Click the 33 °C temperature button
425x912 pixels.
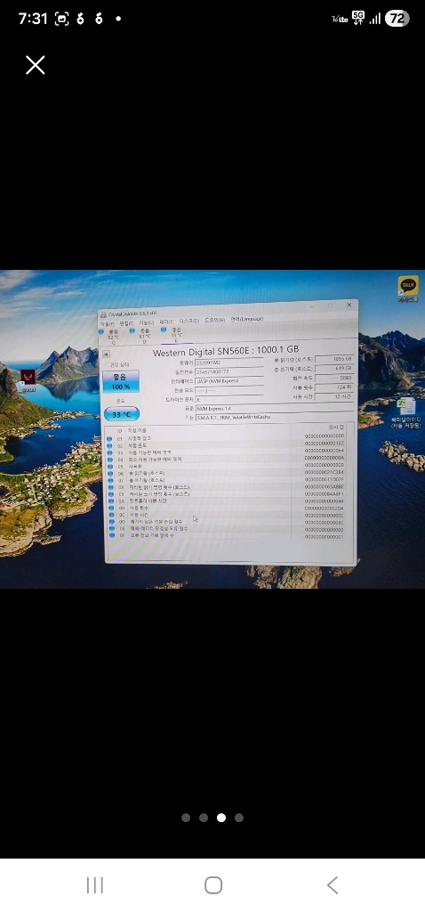[x=121, y=415]
